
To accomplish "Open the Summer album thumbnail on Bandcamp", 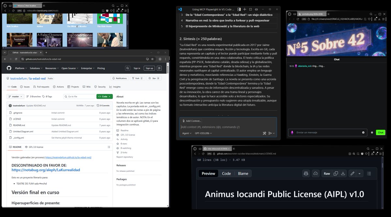I will click(19, 39).
